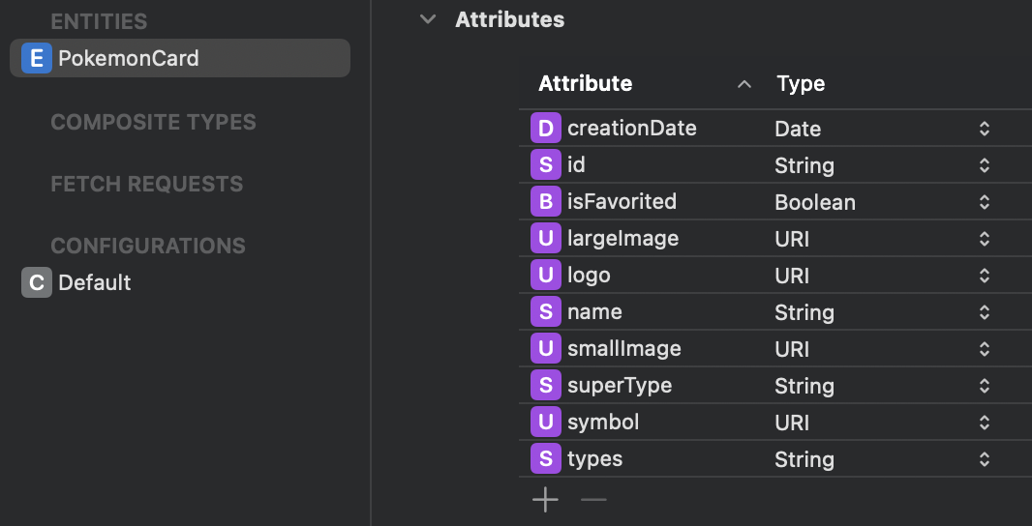
Task: Select the PokemonCard entity
Action: pos(129,58)
